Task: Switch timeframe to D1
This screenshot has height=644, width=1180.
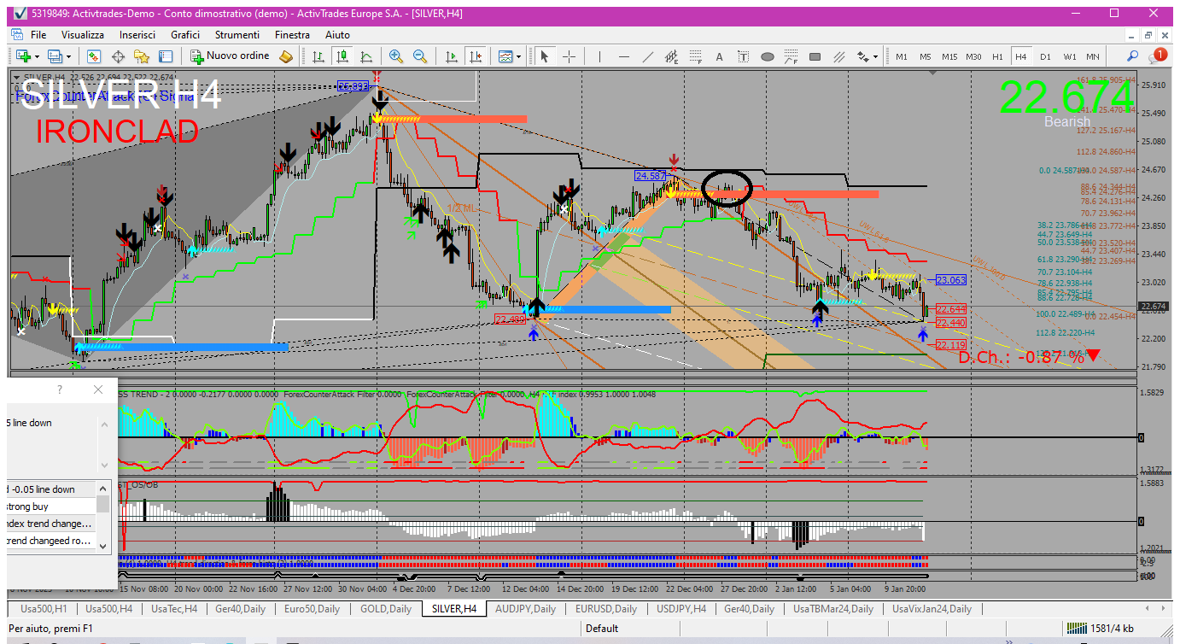Action: pyautogui.click(x=1045, y=56)
